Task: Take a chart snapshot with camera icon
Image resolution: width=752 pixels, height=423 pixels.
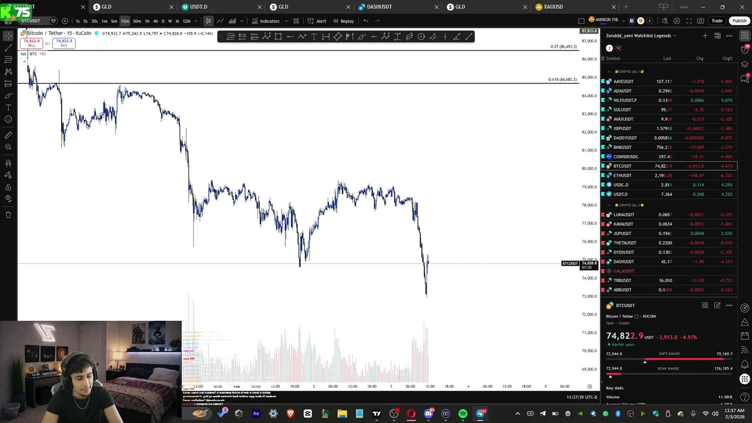Action: tap(700, 21)
